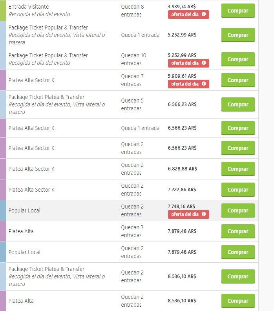Viewport: 274px width, 311px height.
Task: Buy Package Ticket Platea & Transfer with 5 left
Action: (237, 104)
